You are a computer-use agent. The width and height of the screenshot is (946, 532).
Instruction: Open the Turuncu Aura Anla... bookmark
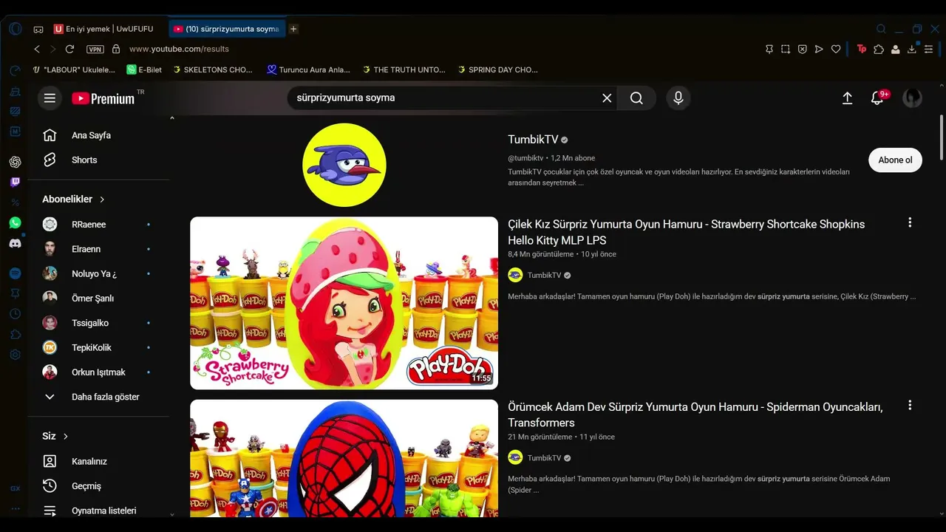309,69
